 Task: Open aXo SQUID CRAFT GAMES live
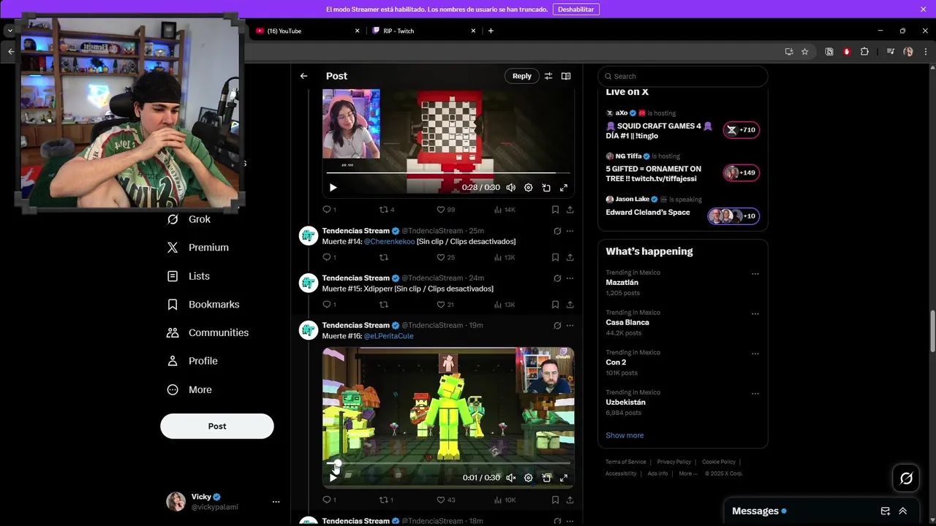pos(682,125)
